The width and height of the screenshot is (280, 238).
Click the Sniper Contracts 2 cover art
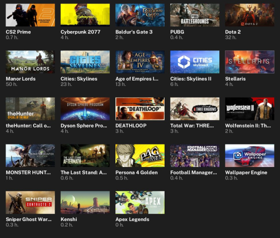(x=30, y=202)
